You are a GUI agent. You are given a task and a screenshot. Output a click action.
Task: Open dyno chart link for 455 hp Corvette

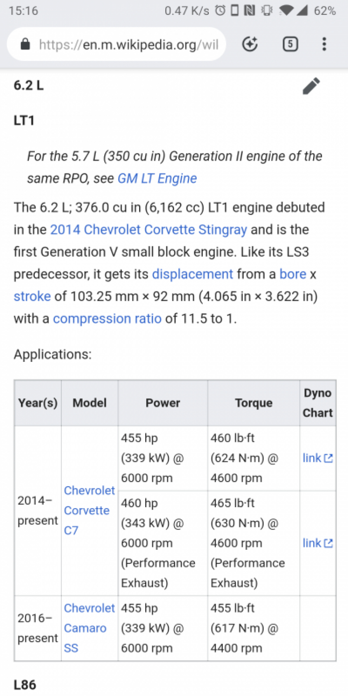coord(318,458)
